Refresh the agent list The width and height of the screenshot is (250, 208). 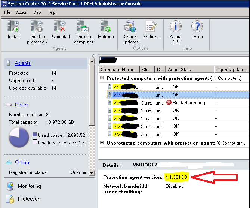pos(106,27)
